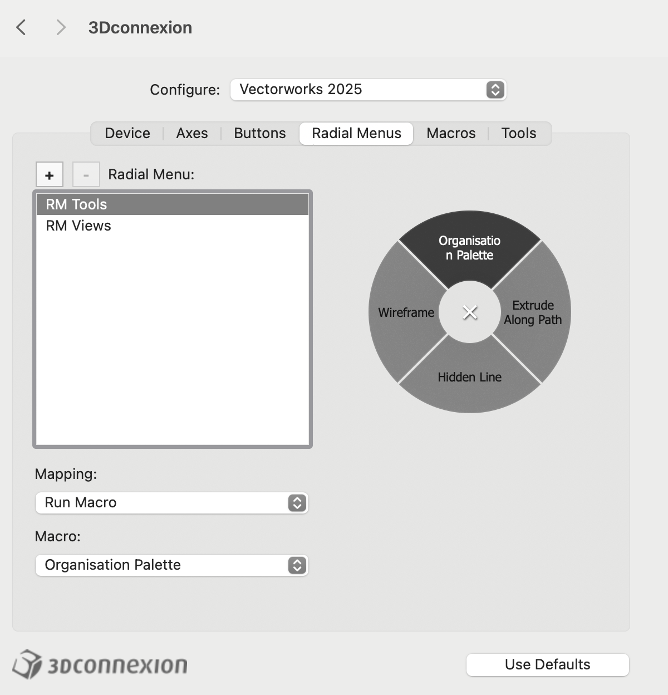The width and height of the screenshot is (668, 695).
Task: Switch to the Axes tab
Action: pyautogui.click(x=192, y=134)
